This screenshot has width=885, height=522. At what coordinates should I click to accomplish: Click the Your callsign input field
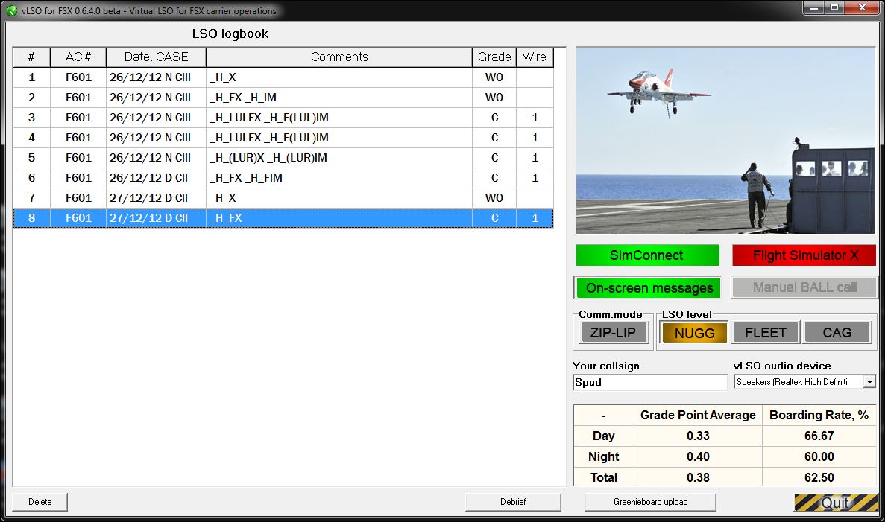(649, 382)
